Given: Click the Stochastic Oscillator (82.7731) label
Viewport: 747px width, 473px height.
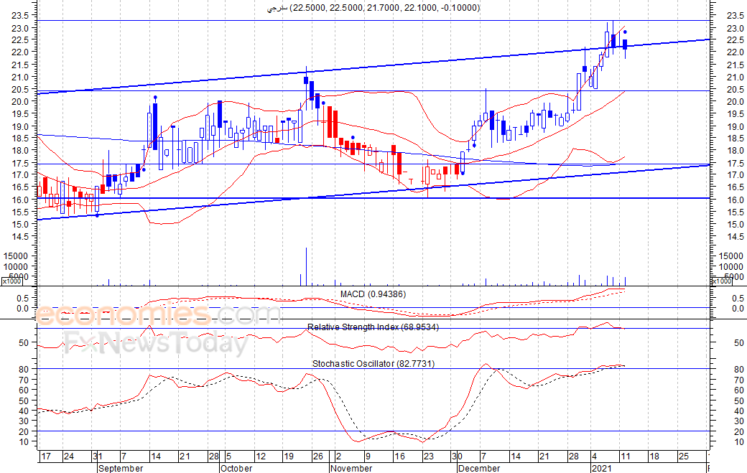Looking at the screenshot, I should [x=373, y=364].
